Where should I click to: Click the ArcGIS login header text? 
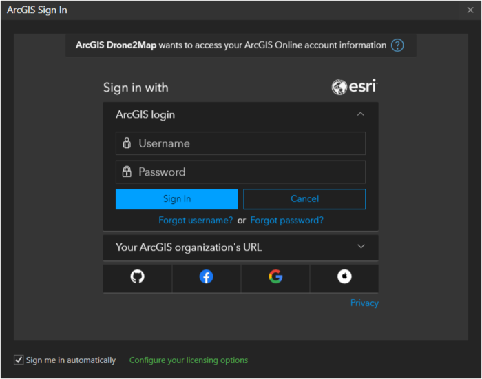pos(145,114)
